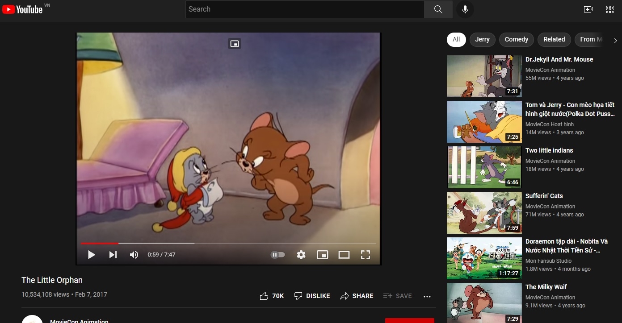Enter Theater mode in the player
622x323 pixels.
[x=344, y=254]
